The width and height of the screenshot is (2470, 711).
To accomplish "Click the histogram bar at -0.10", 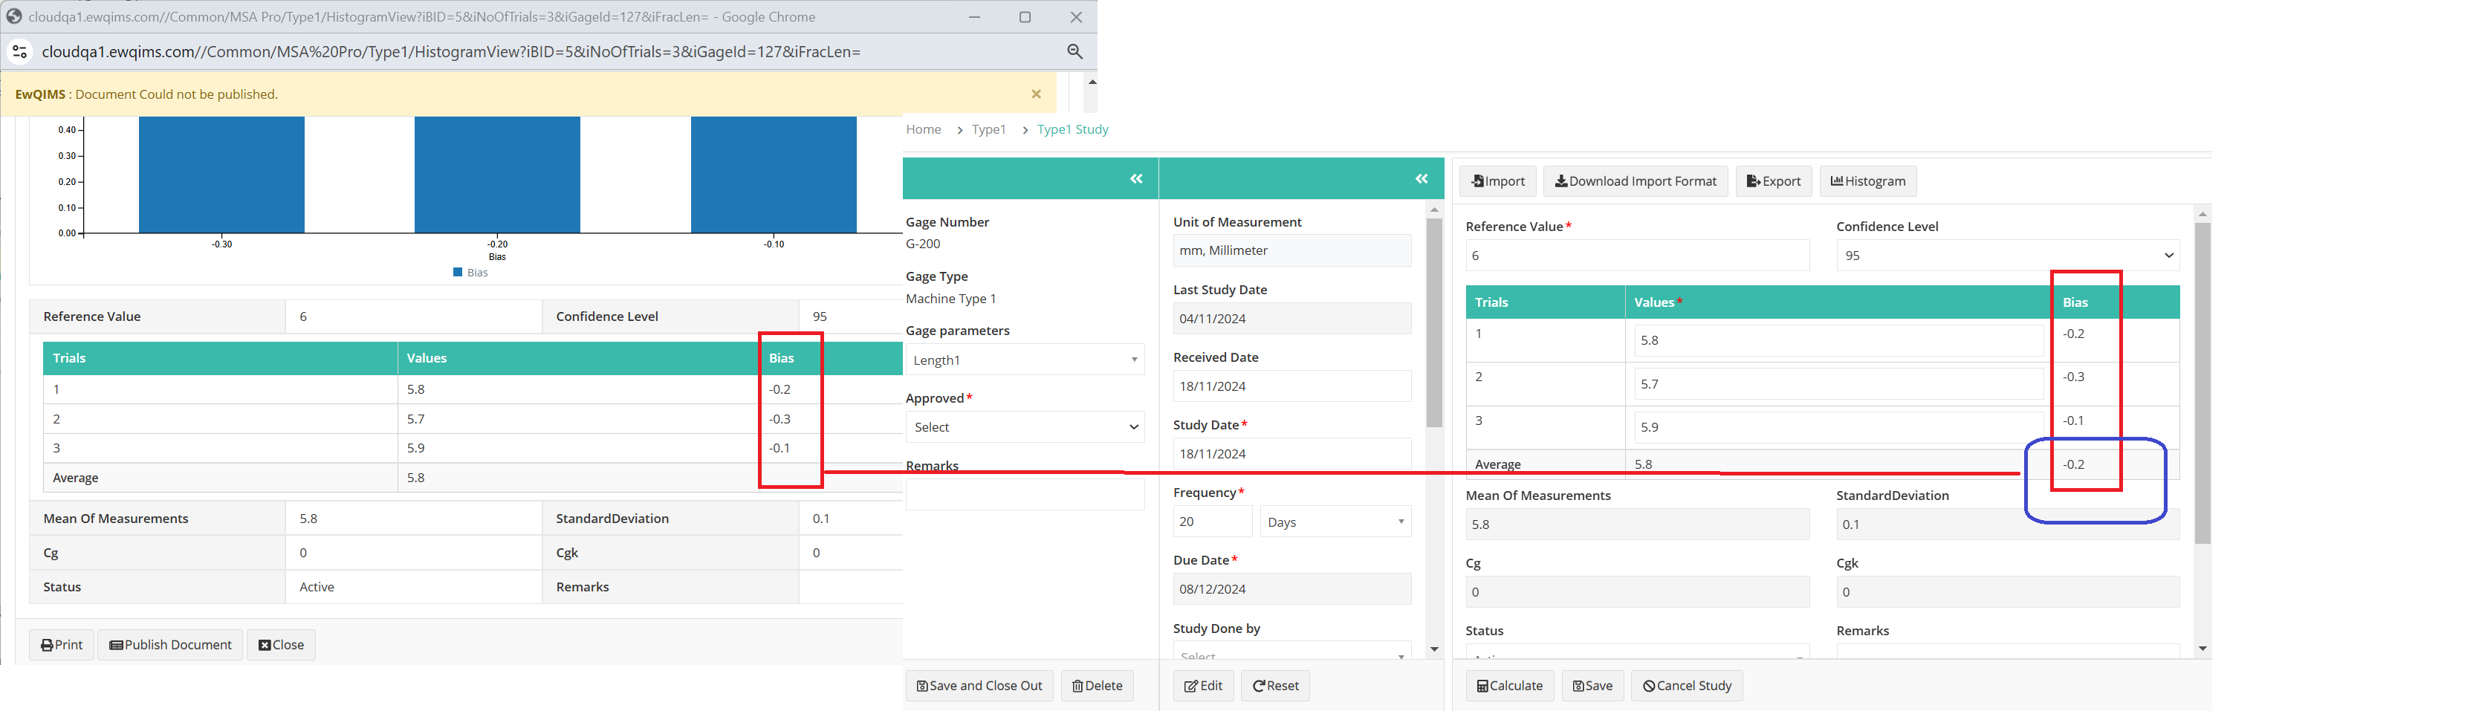I will 774,175.
